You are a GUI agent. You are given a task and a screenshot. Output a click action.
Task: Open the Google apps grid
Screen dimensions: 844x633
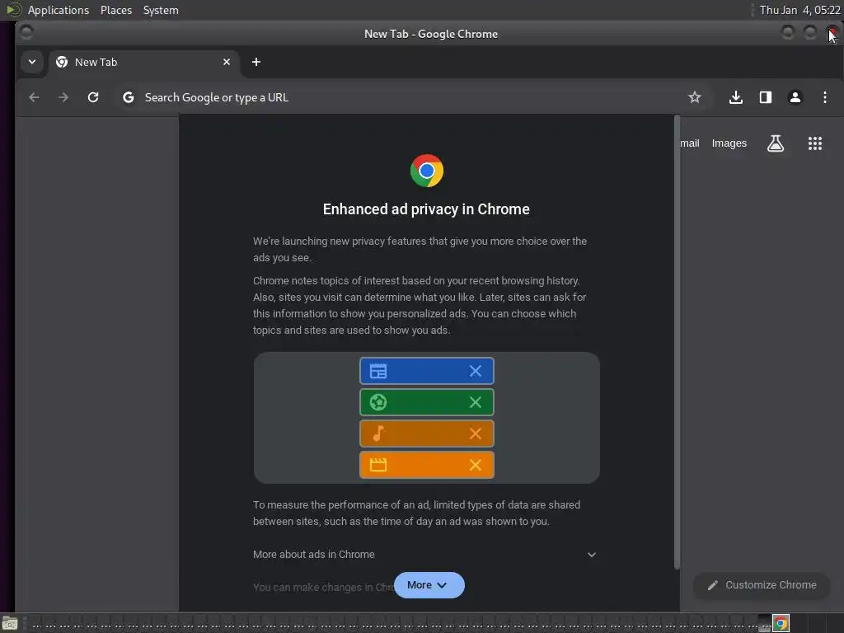815,143
